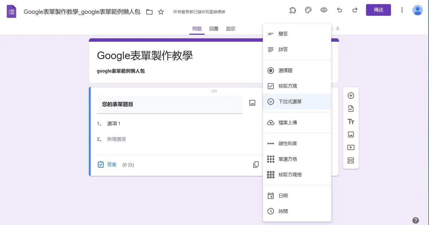Screen dimensions: 429x225
Task: Click 新增選項 to add option
Action: tap(117, 139)
